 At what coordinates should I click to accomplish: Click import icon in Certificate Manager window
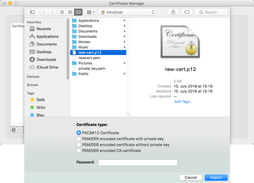pos(14,130)
